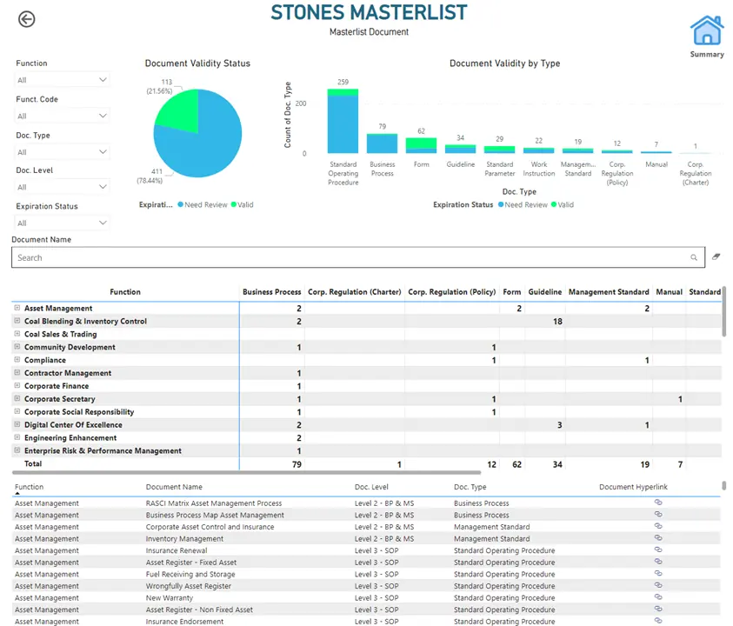Viewport: 733px width, 626px height.
Task: Click the Standard Operating Procedure bar
Action: click(343, 122)
